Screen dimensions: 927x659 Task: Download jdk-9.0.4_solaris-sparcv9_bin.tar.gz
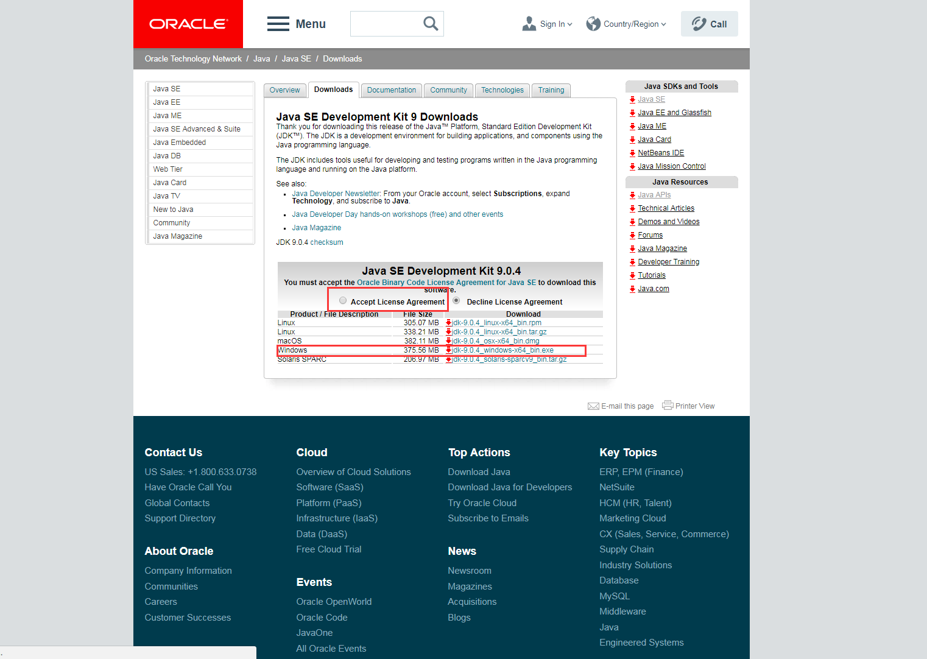click(x=509, y=359)
